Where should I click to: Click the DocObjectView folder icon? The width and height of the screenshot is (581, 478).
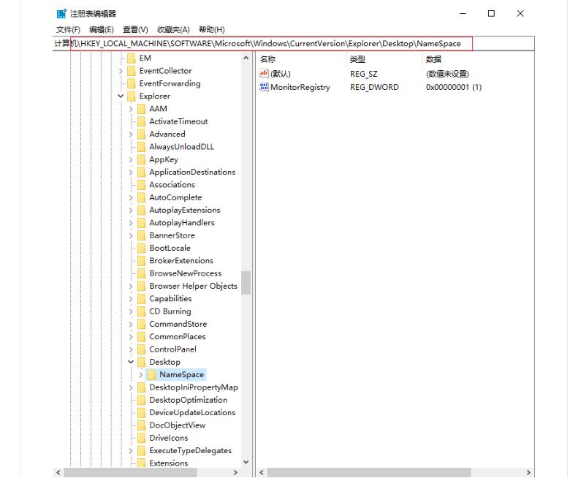[x=141, y=425]
